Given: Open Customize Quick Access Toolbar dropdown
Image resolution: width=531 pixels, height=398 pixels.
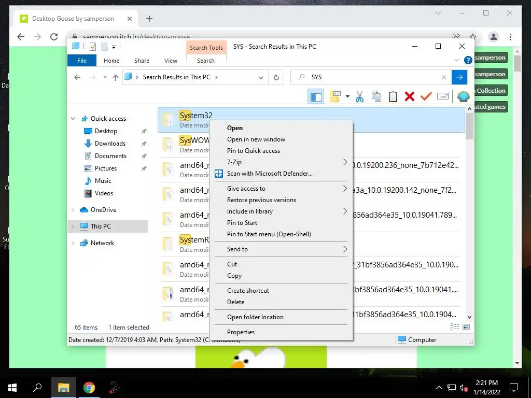Looking at the screenshot, I should (x=114, y=47).
